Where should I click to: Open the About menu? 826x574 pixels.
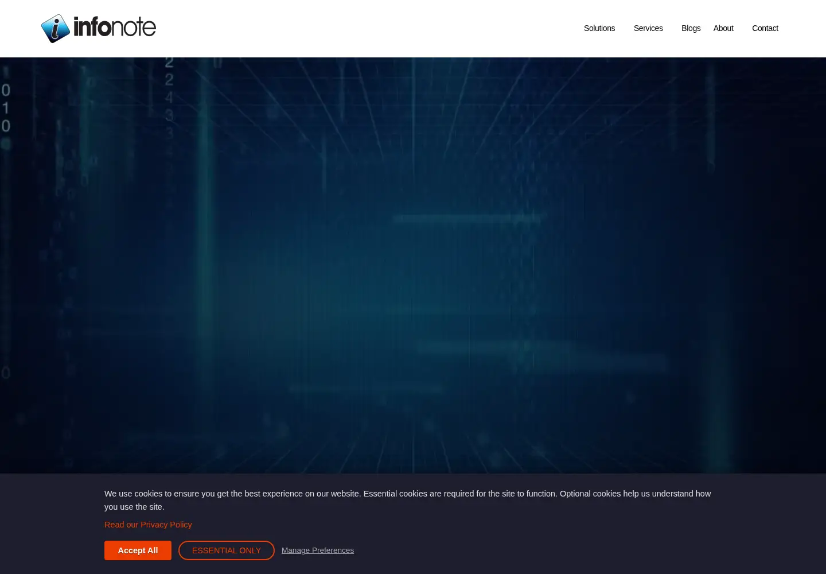(x=723, y=28)
